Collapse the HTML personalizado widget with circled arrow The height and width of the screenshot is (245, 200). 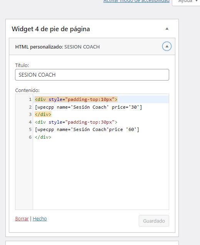167,46
